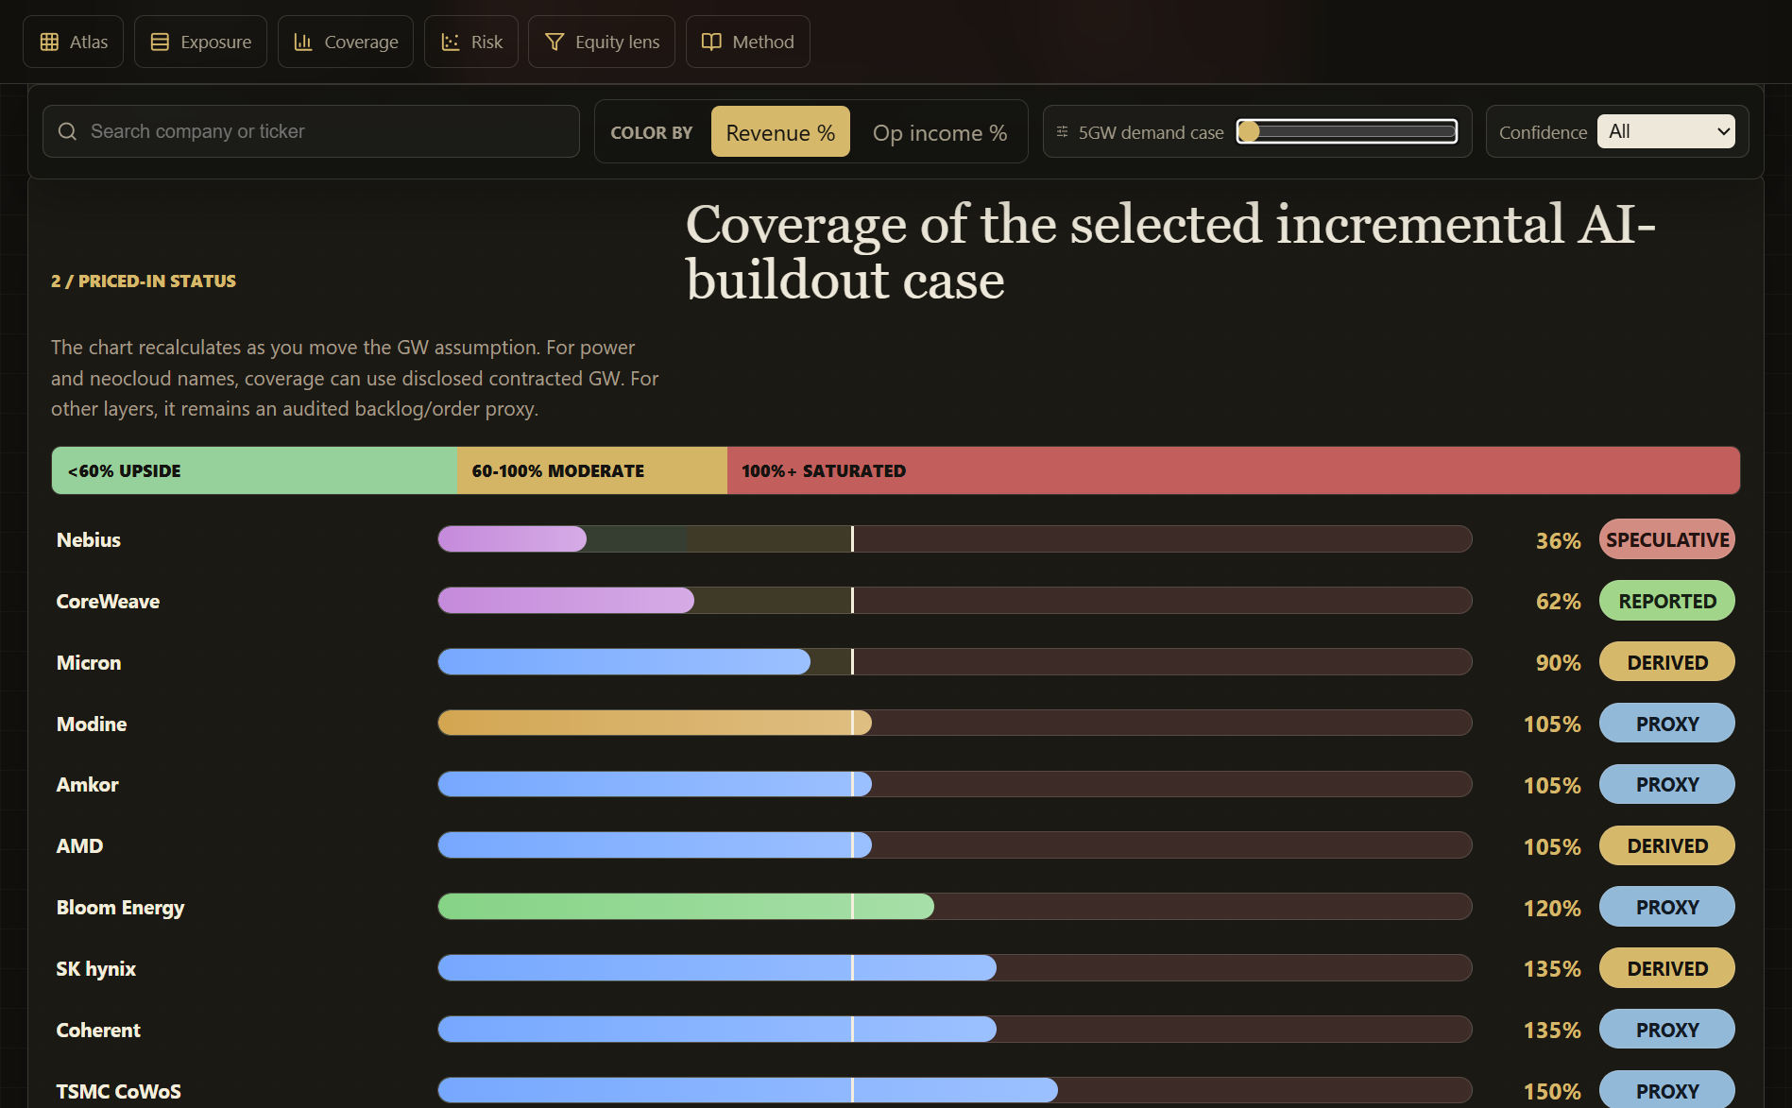View the Method tab
The width and height of the screenshot is (1792, 1108).
tap(748, 42)
